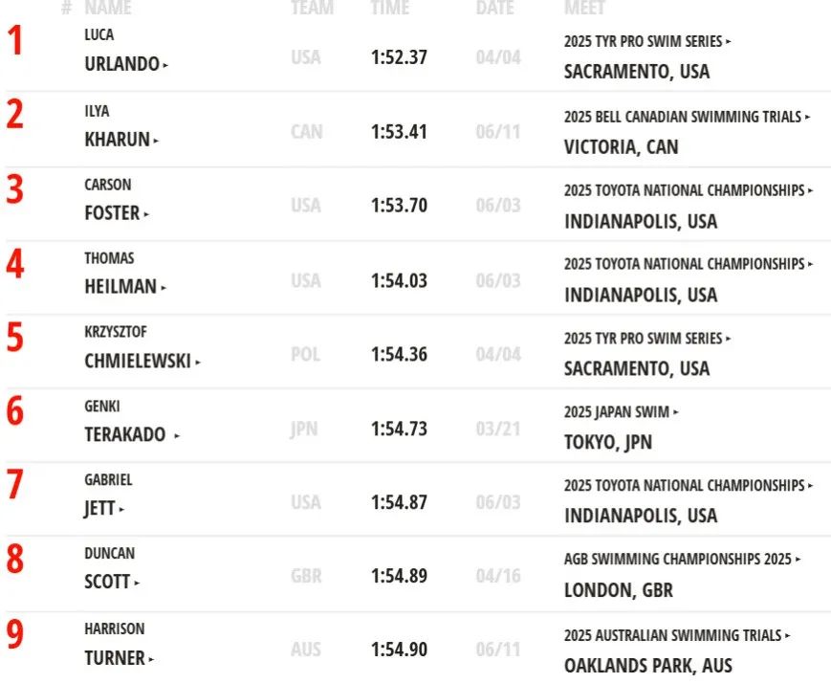The height and width of the screenshot is (683, 831).
Task: Sort by the DATE column header
Action: tap(495, 8)
